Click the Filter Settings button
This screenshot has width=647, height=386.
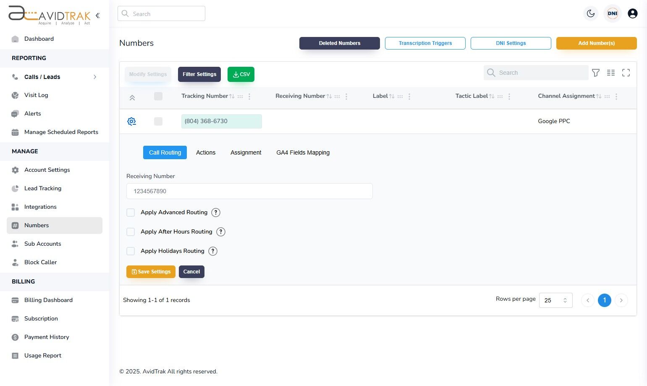(x=199, y=74)
